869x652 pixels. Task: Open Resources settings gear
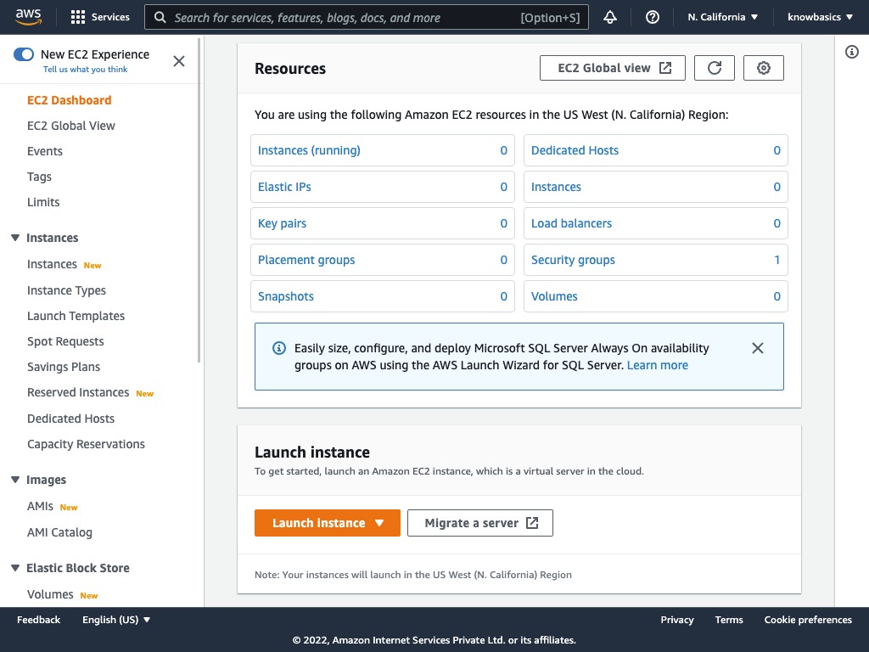pos(764,68)
